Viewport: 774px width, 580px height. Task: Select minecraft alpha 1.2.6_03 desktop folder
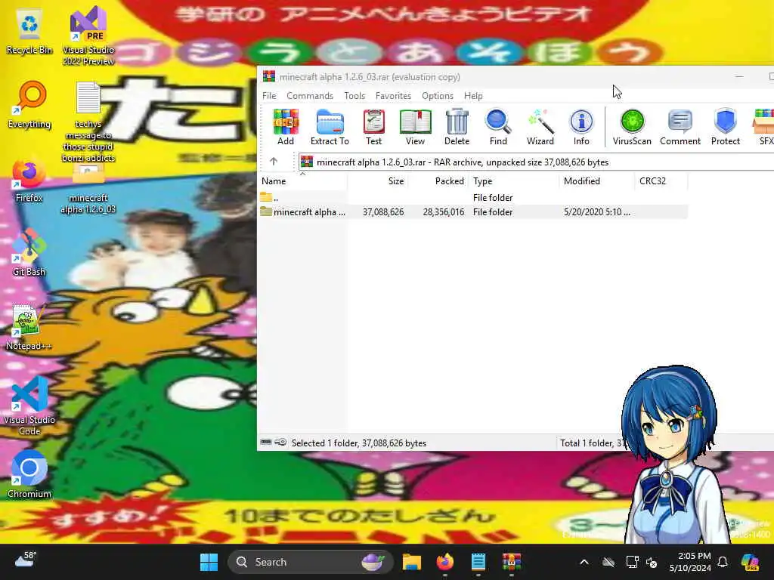click(x=88, y=190)
